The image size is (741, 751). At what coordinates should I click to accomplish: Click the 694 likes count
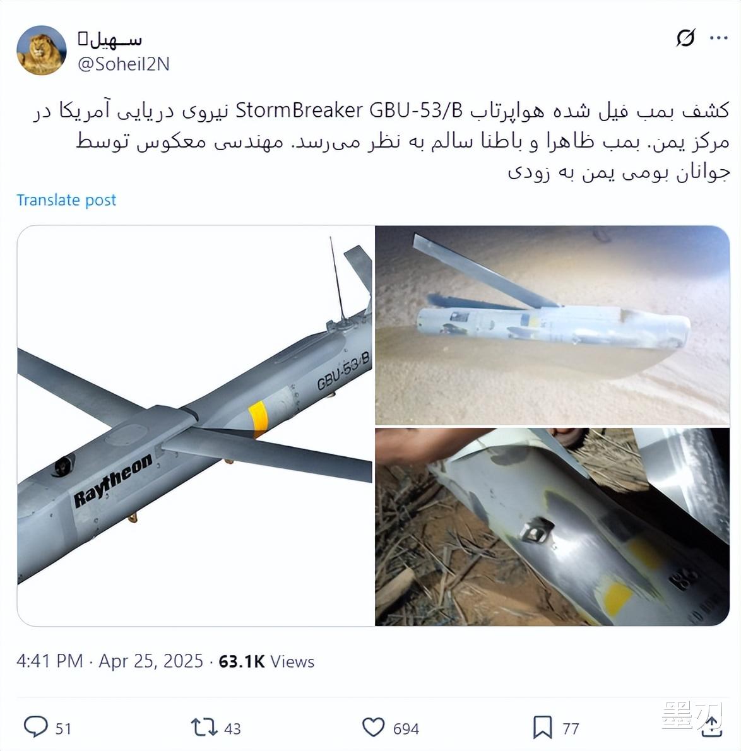[x=406, y=728]
